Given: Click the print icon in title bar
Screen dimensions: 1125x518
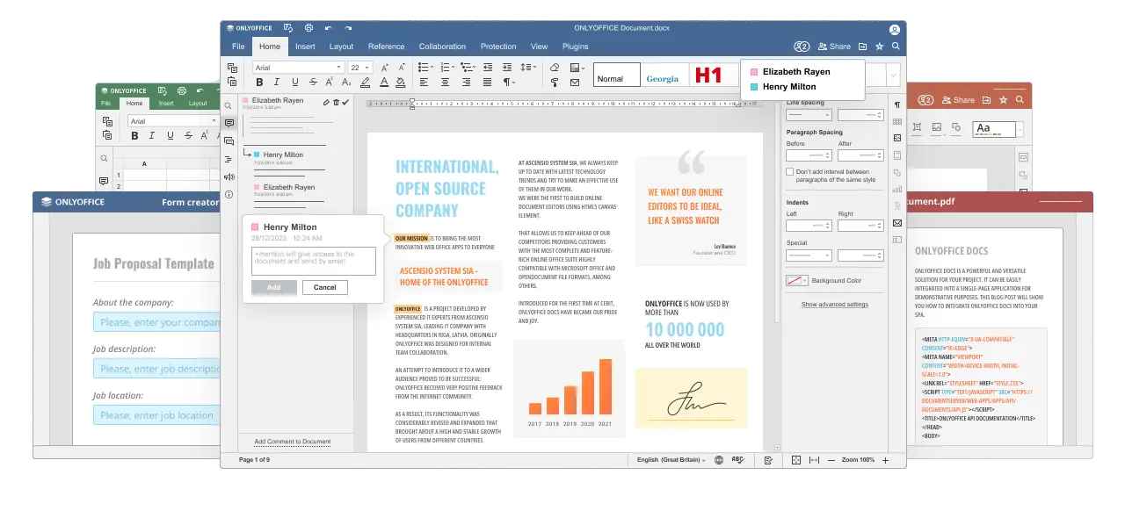Looking at the screenshot, I should (308, 28).
